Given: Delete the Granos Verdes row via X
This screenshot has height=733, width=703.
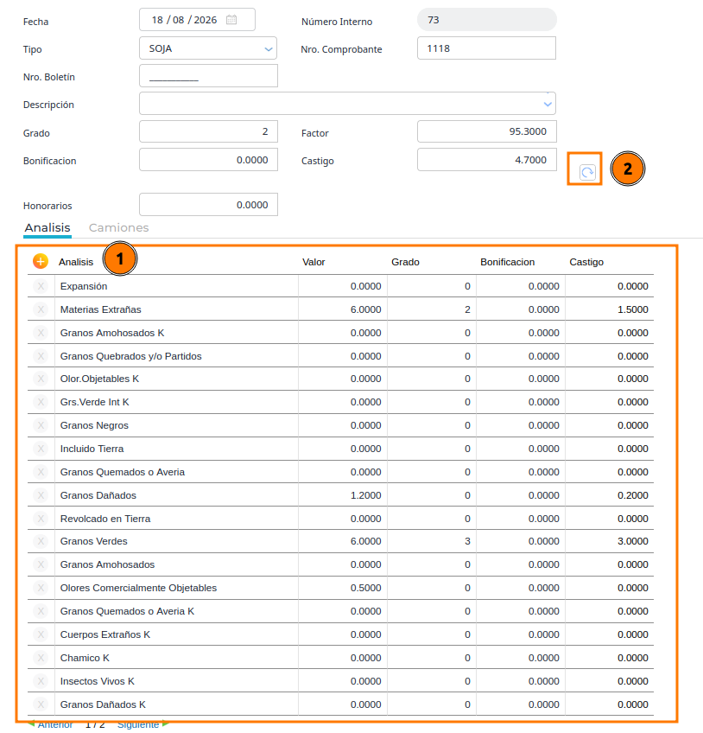Looking at the screenshot, I should pos(41,541).
